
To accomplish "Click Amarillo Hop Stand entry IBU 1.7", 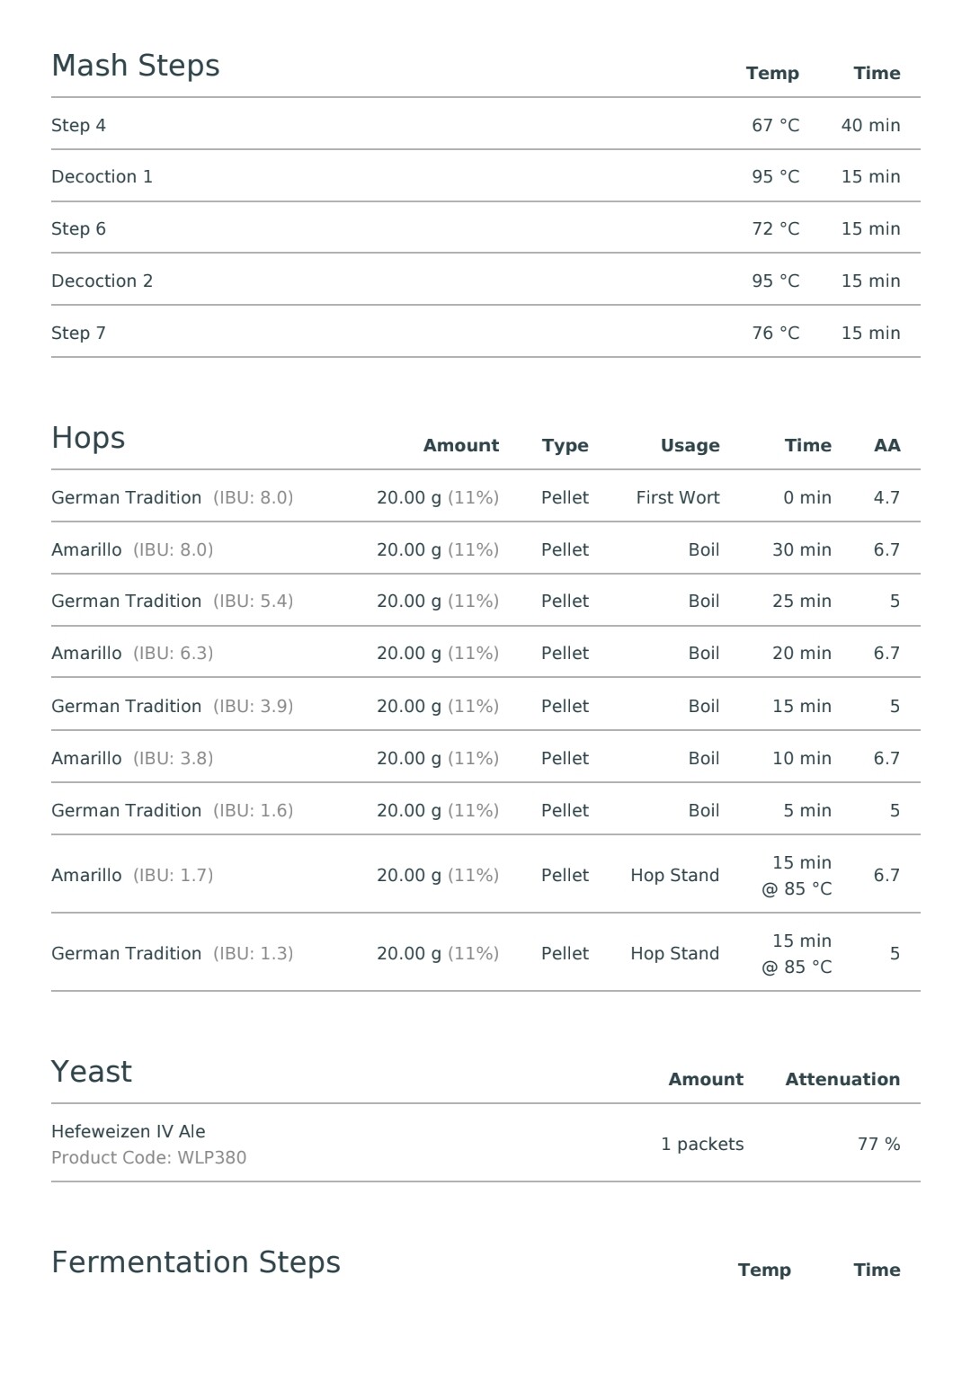I will 485,875.
